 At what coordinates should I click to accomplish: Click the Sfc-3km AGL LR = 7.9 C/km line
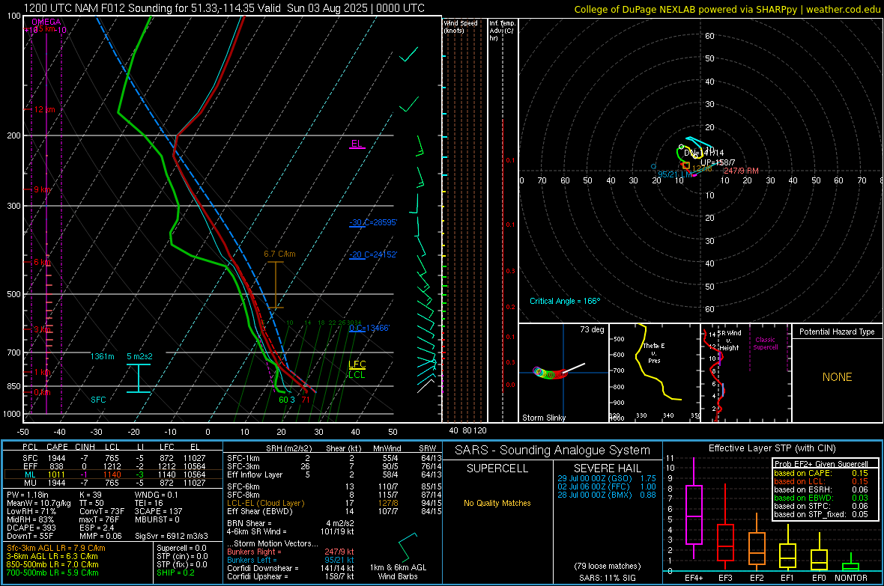[x=56, y=548]
